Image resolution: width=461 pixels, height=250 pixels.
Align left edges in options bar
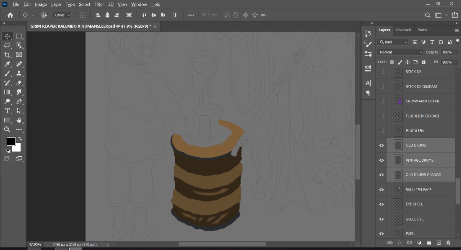(x=98, y=15)
